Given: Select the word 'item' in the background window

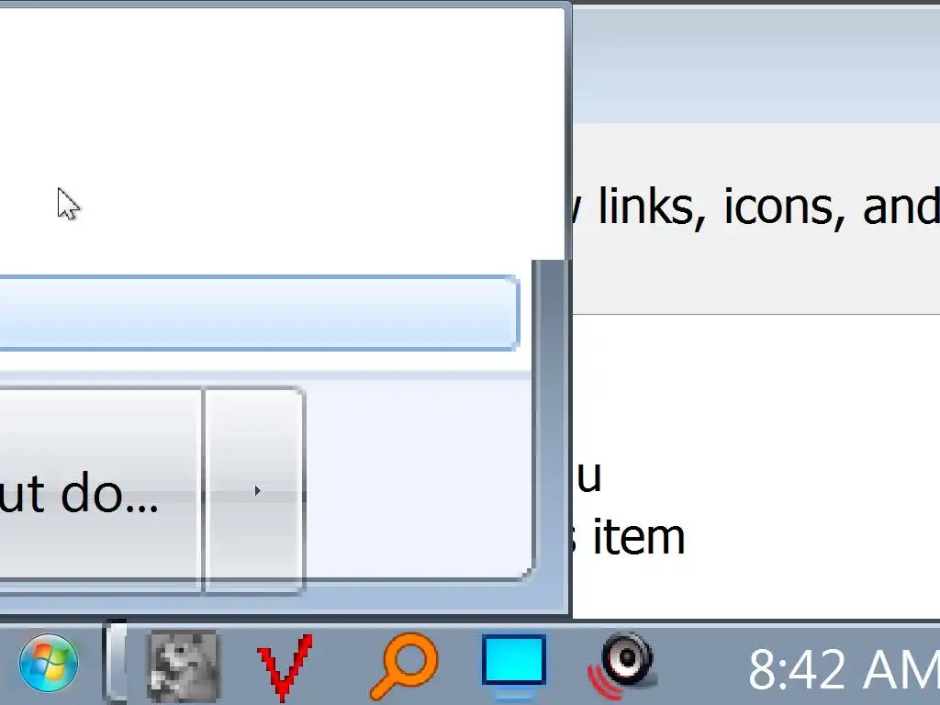Looking at the screenshot, I should coord(639,537).
